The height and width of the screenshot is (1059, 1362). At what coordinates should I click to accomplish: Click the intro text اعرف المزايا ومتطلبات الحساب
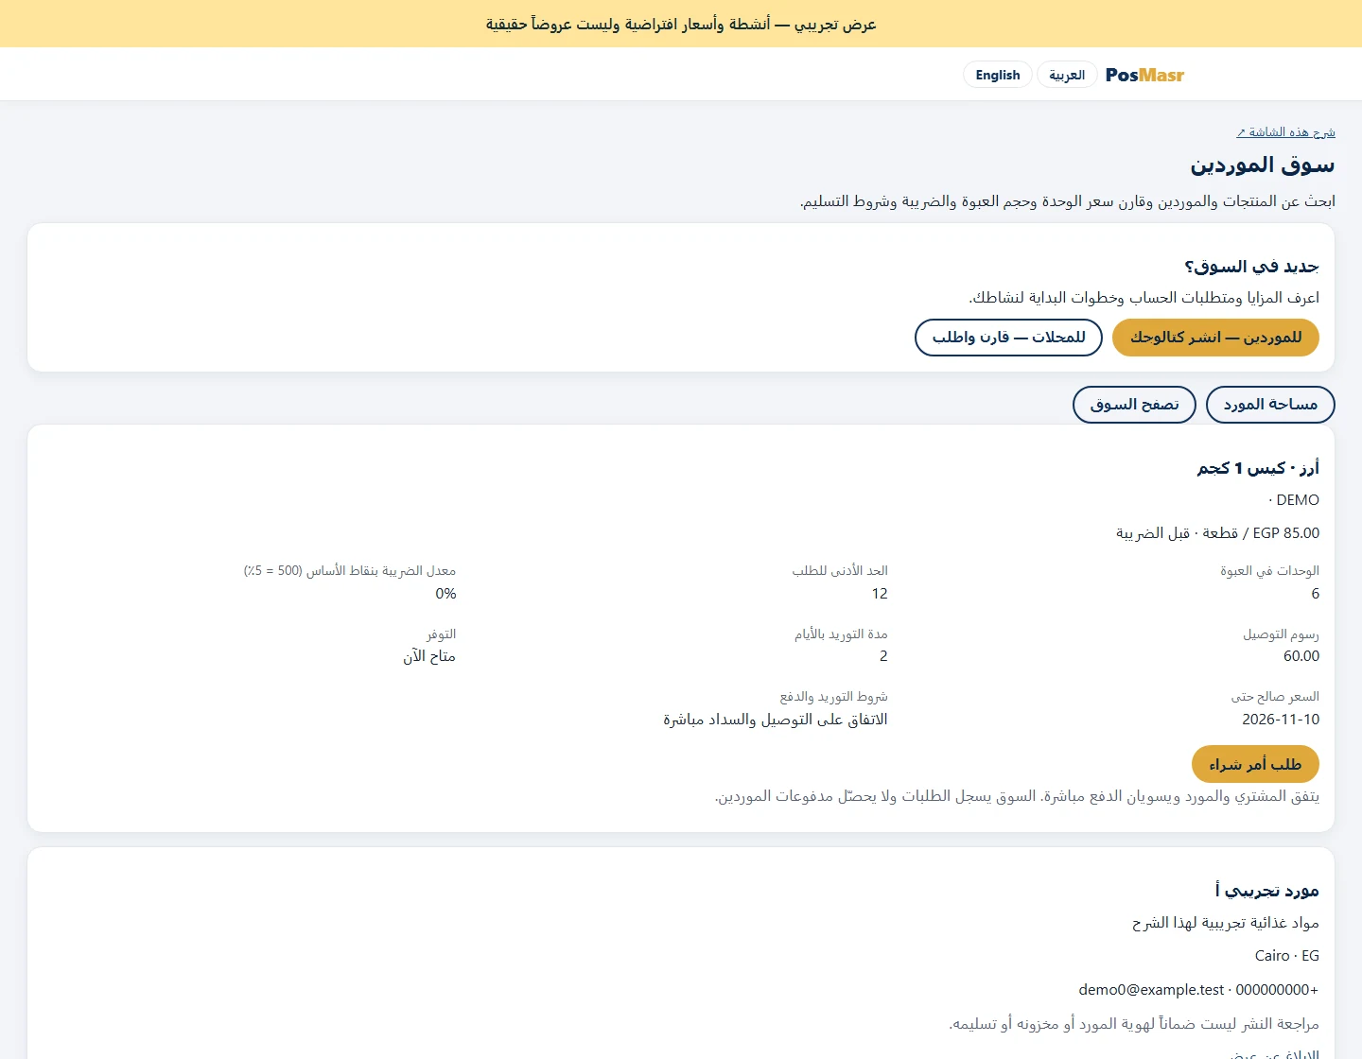pyautogui.click(x=1144, y=298)
